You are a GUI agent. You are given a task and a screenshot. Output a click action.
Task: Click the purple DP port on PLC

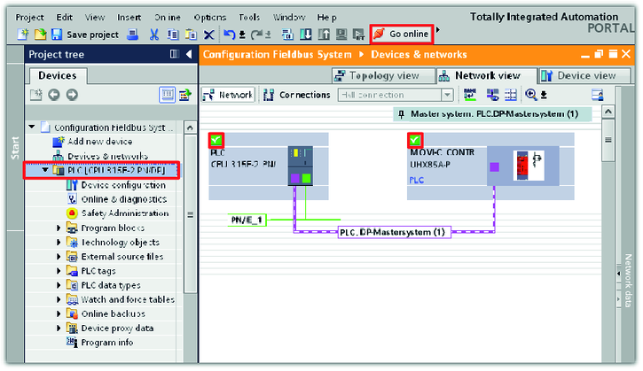pyautogui.click(x=295, y=178)
